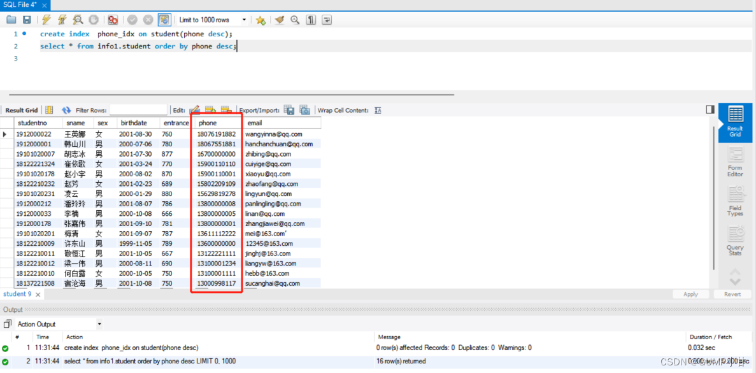The image size is (756, 373).
Task: Select the student 9 result tab
Action: (x=17, y=294)
